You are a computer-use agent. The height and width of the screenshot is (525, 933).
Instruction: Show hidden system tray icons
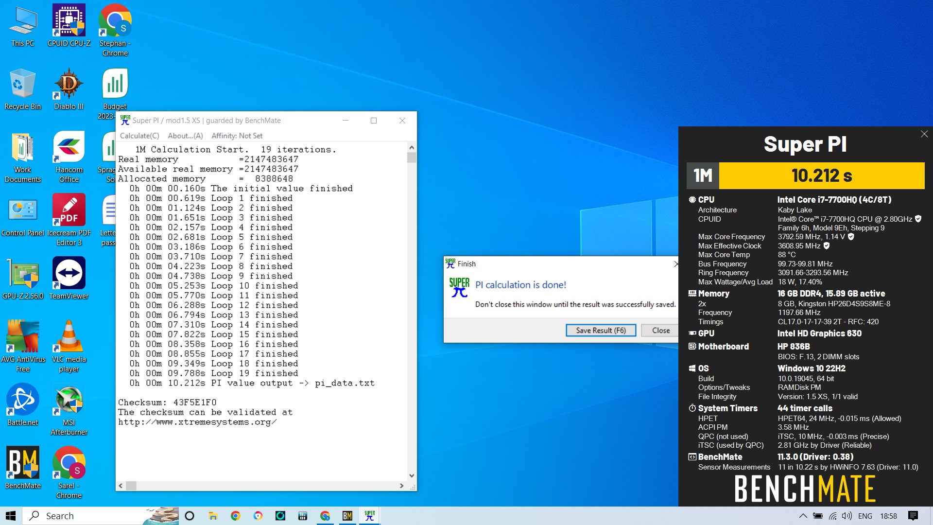(803, 516)
